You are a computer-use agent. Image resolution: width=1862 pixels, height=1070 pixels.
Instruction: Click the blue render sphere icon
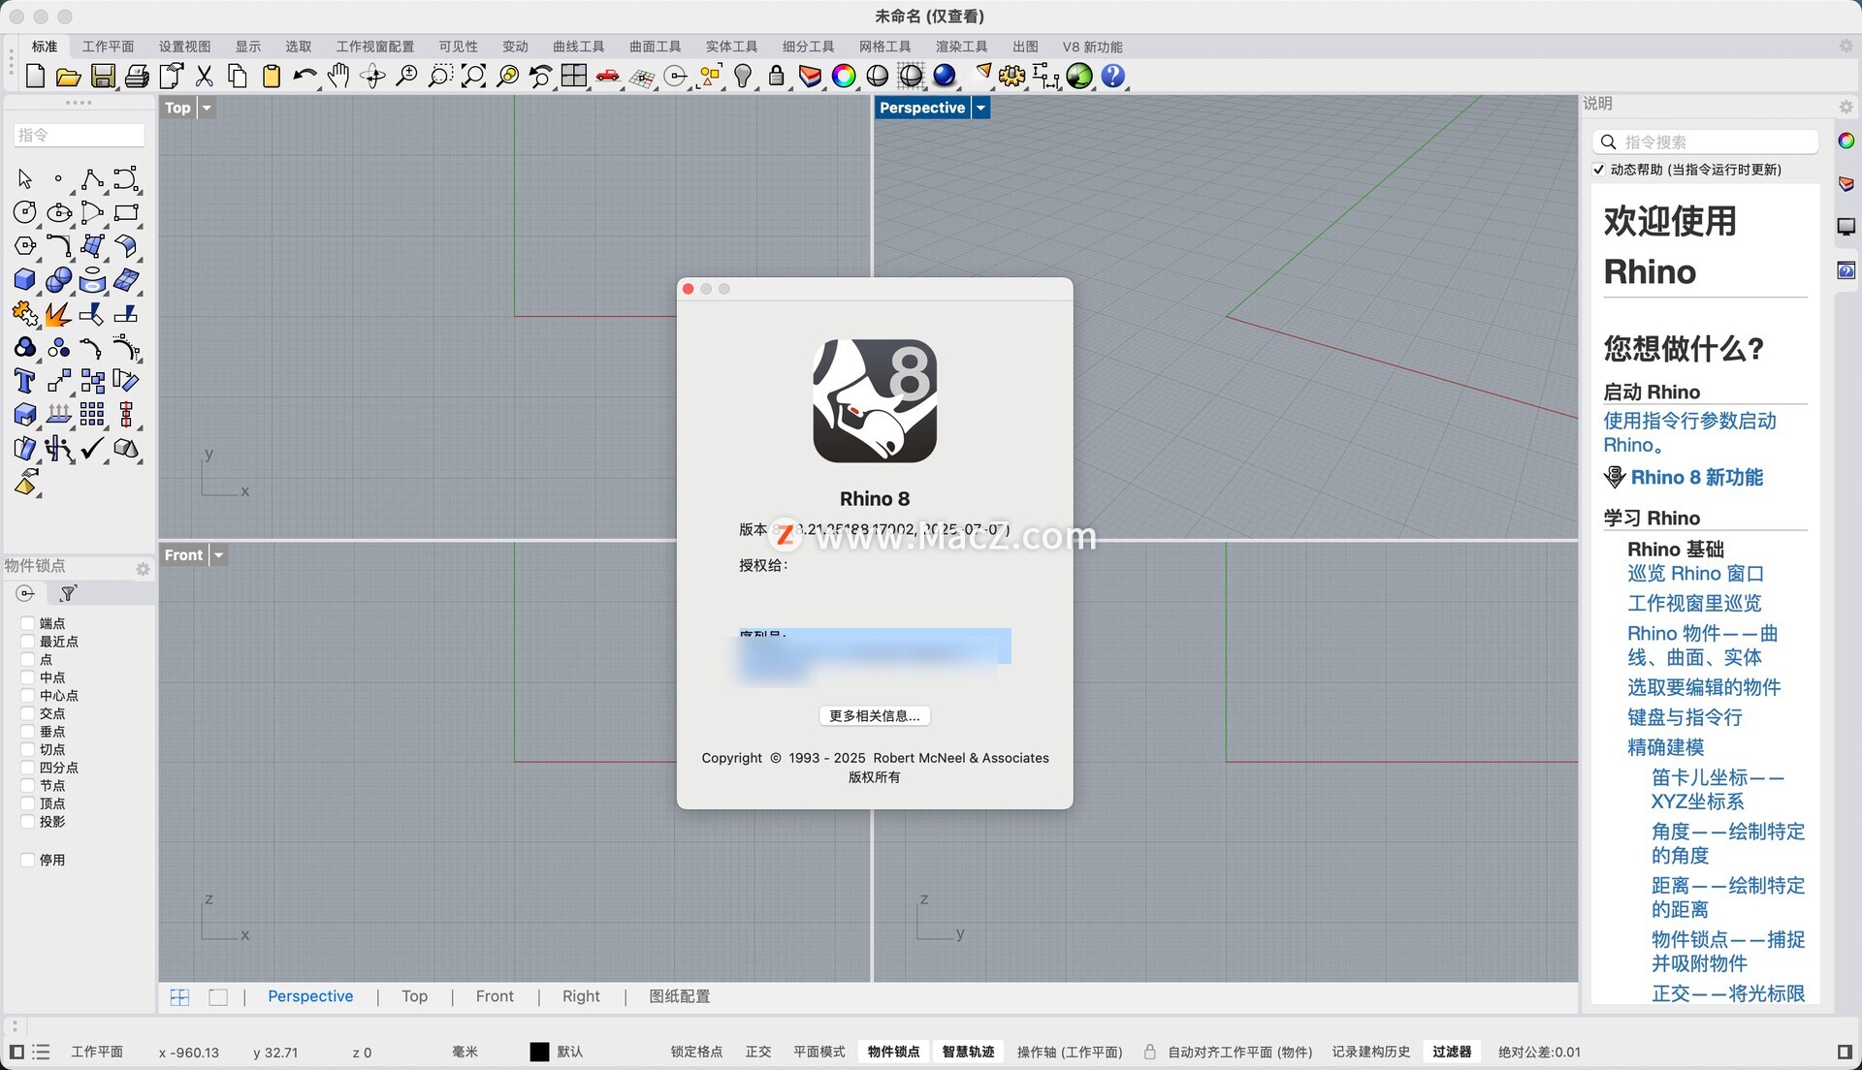point(945,76)
